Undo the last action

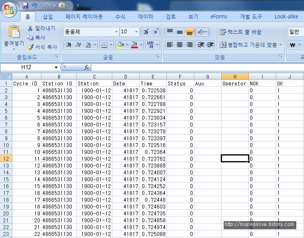(35, 6)
